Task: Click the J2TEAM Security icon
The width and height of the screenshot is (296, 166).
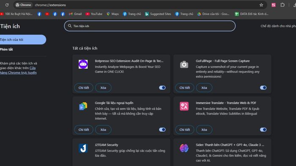Action: pos(83,148)
